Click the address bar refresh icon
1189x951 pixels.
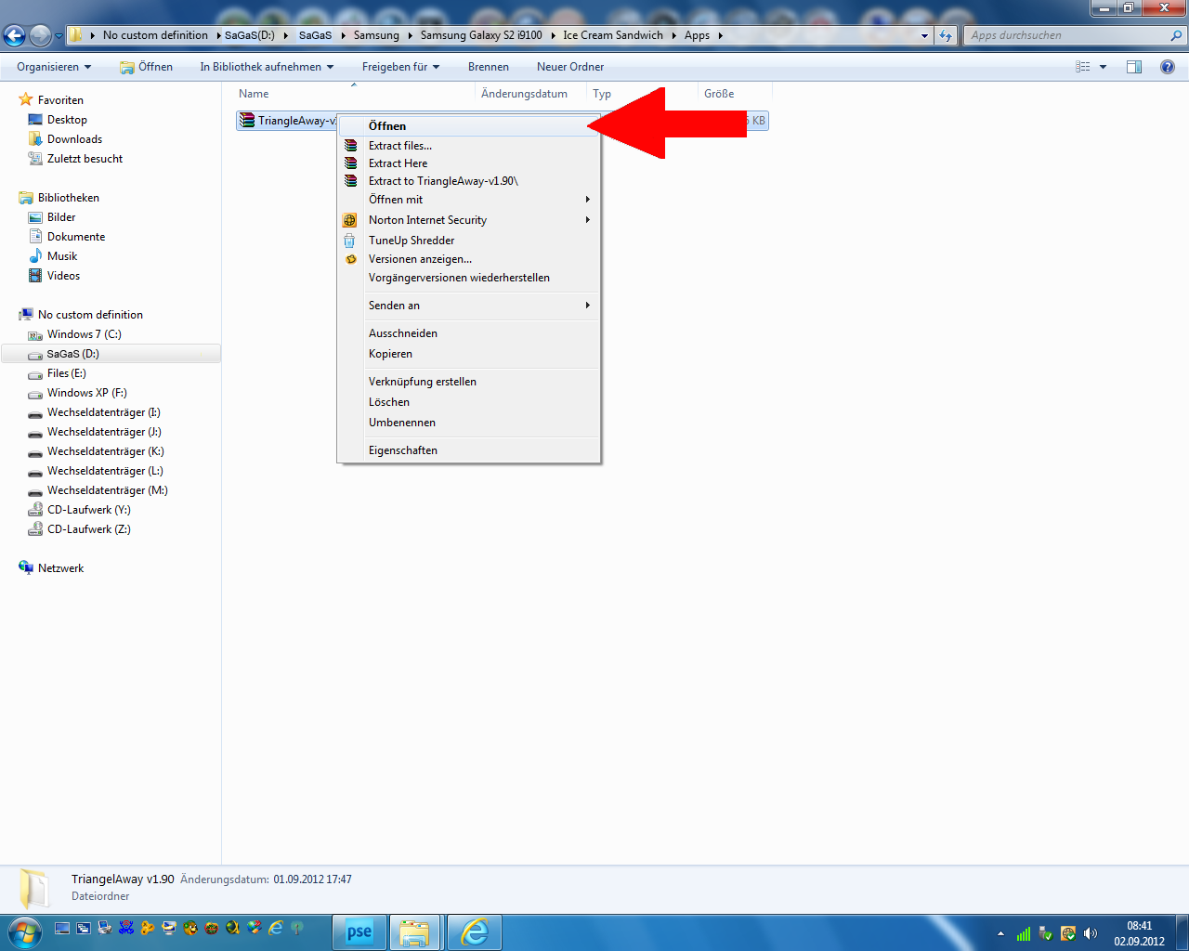click(x=946, y=35)
